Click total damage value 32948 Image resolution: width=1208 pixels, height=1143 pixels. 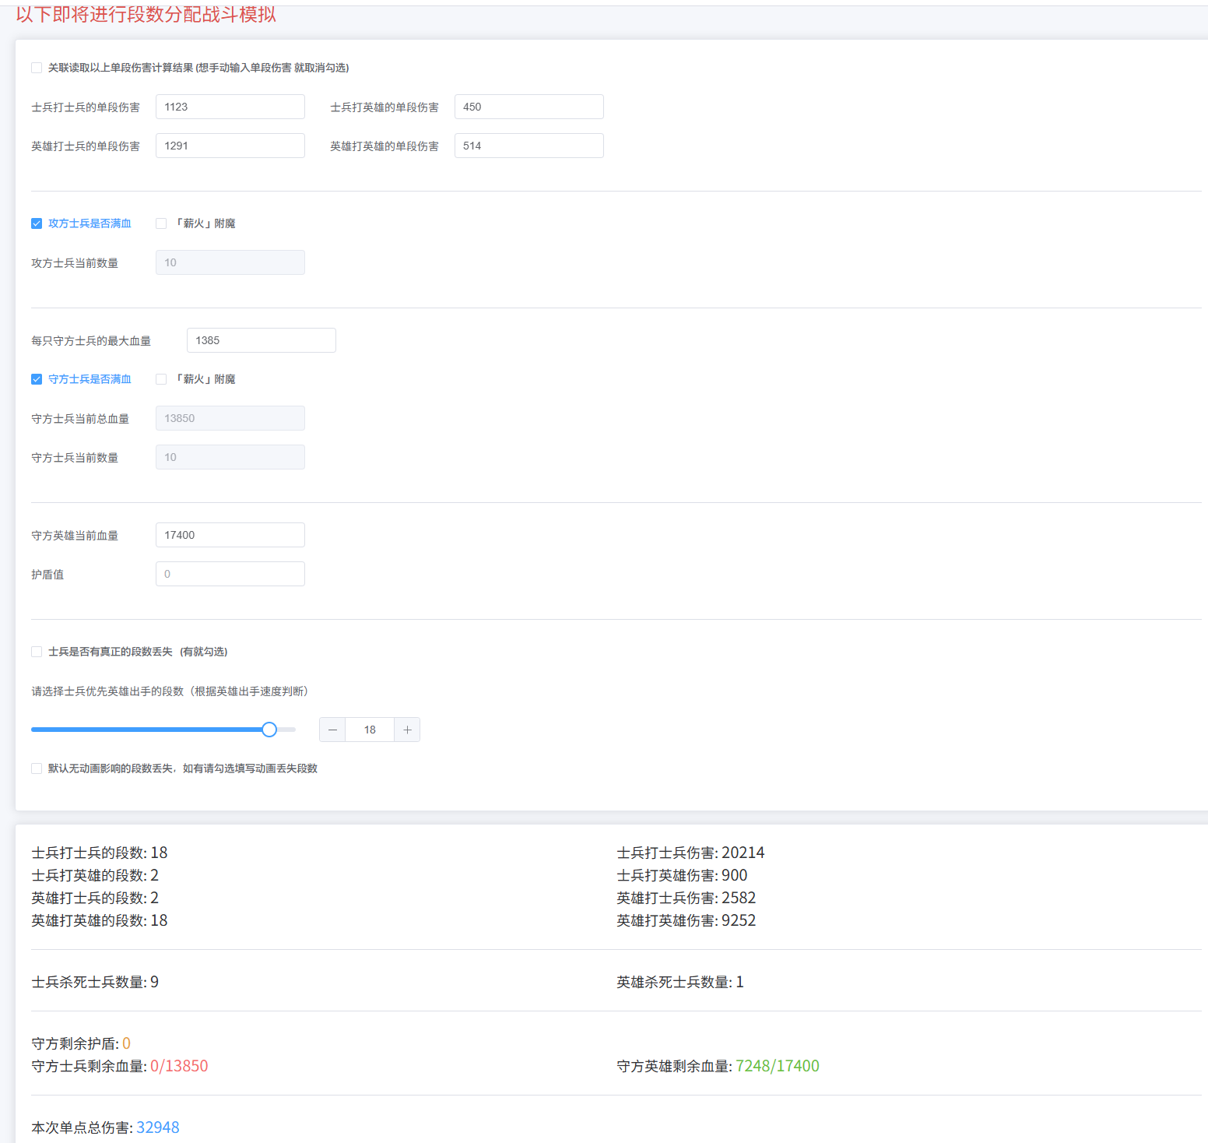coord(158,1127)
